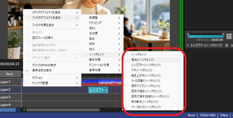Click reset icon beside レンズブラー header
Image resolution: width=233 pixels, height=118 pixels.
(227, 46)
